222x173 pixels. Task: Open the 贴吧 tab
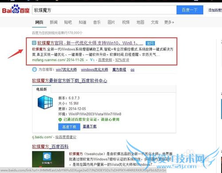coord(68,22)
